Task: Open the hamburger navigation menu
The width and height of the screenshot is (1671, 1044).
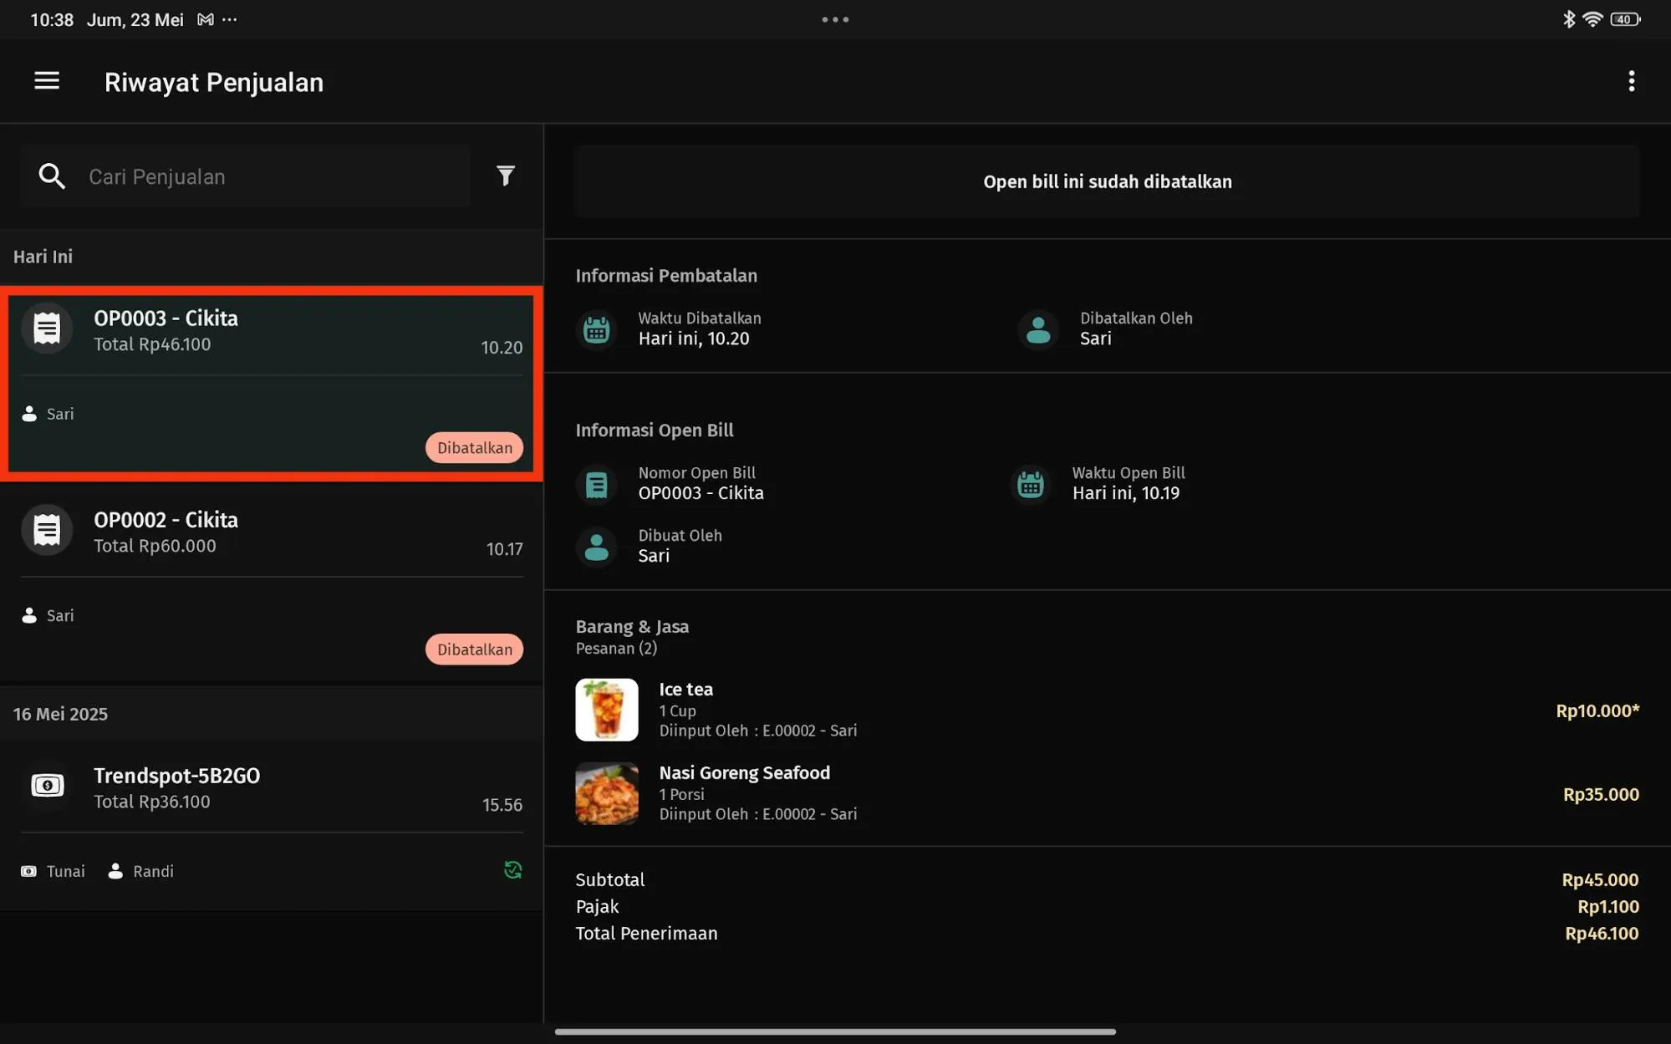Action: (47, 81)
